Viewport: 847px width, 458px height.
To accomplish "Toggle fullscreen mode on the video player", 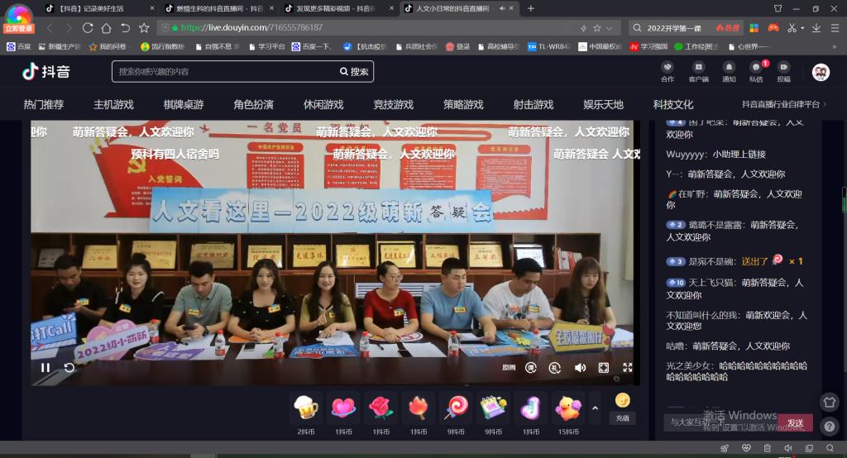I will [628, 368].
